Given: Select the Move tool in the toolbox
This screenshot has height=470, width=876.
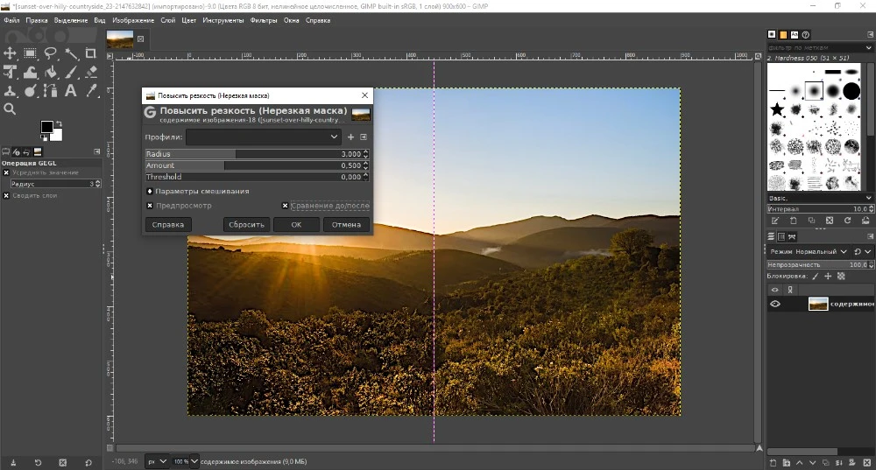Looking at the screenshot, I should tap(11, 53).
